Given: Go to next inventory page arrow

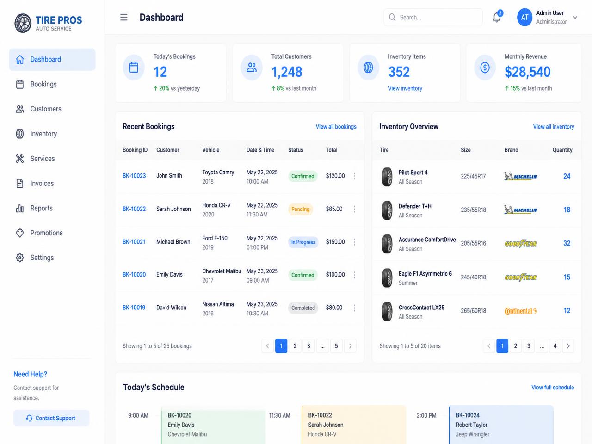Looking at the screenshot, I should (568, 346).
